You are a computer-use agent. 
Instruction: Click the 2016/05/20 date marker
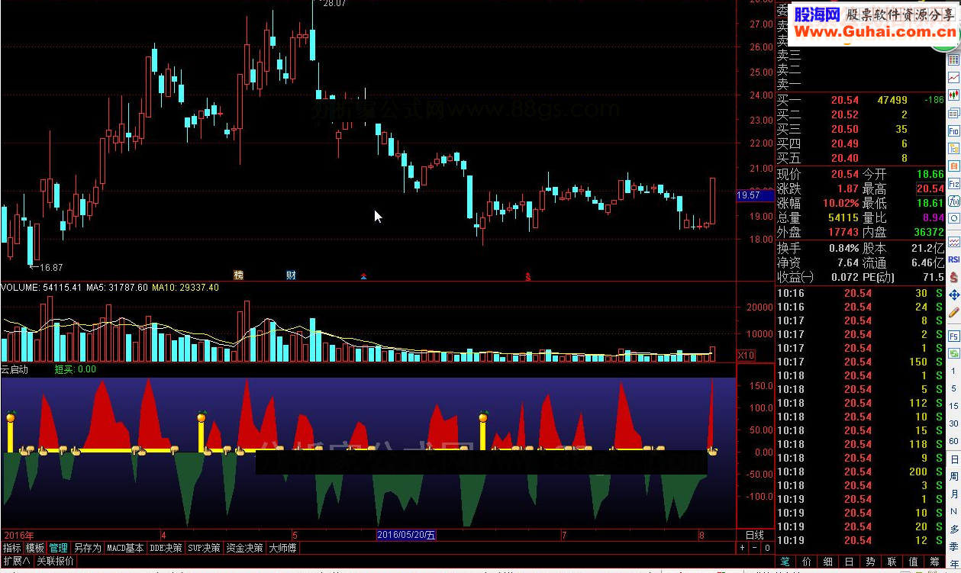click(x=406, y=535)
